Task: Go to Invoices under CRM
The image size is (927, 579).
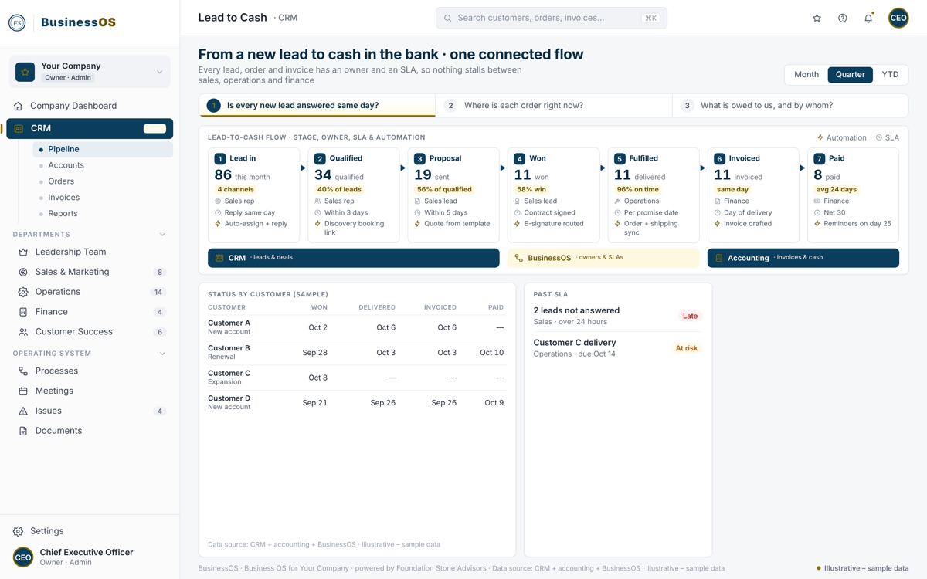Action: click(x=103, y=198)
